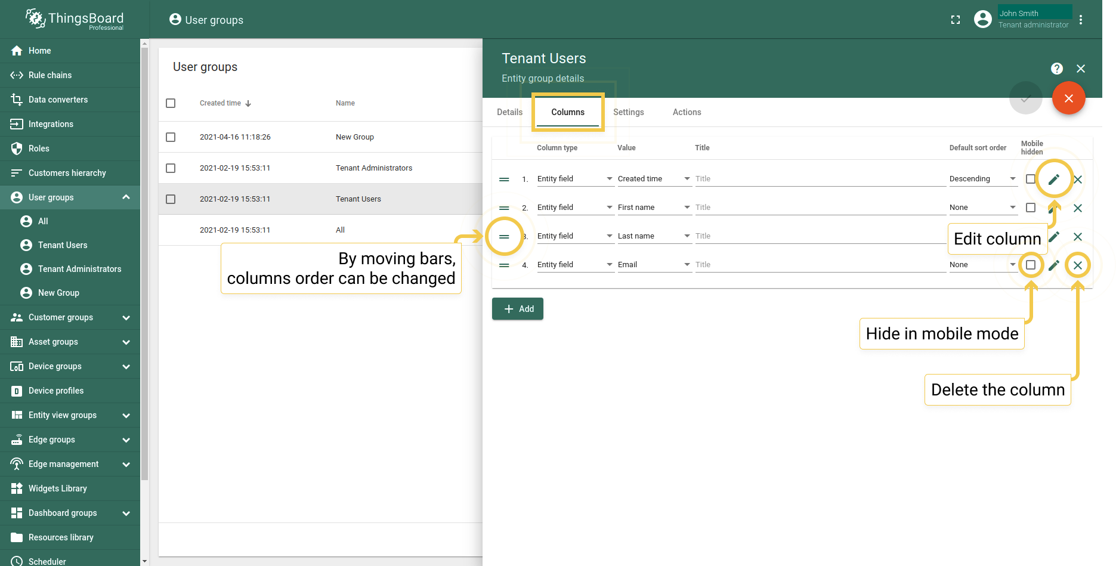Viewport: 1116px width, 566px height.
Task: Delete the Last name column
Action: (1078, 236)
